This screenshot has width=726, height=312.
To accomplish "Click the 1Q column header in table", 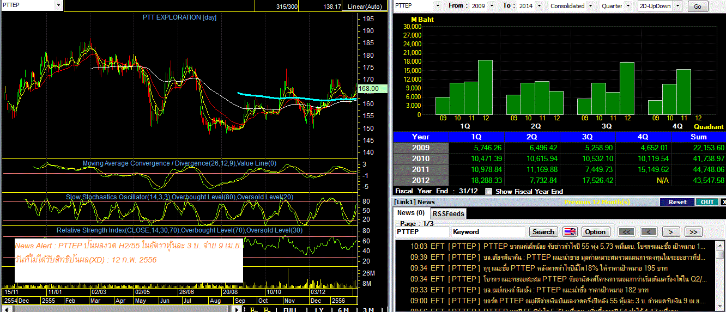I will (476, 137).
